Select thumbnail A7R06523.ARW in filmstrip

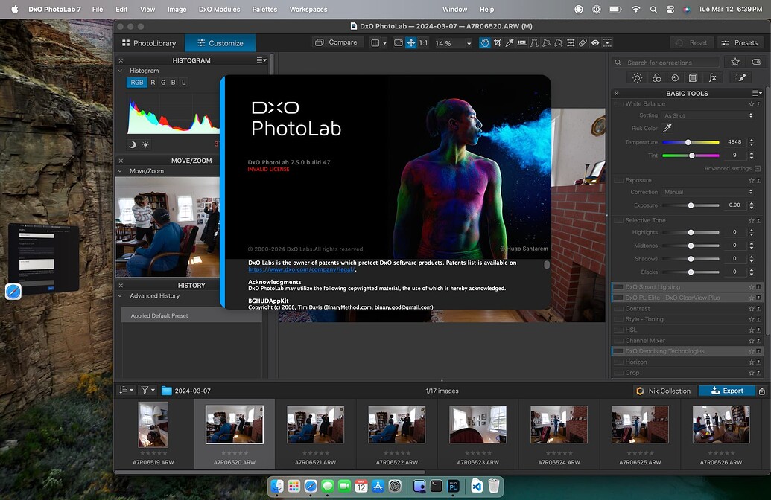pyautogui.click(x=478, y=425)
